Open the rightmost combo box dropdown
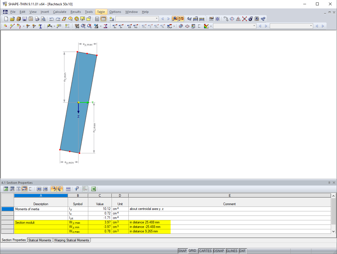Image resolution: width=337 pixels, height=254 pixels. point(311,26)
